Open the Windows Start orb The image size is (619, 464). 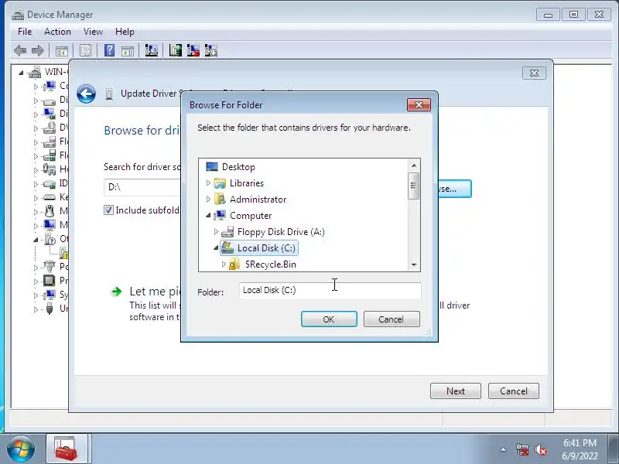20,449
